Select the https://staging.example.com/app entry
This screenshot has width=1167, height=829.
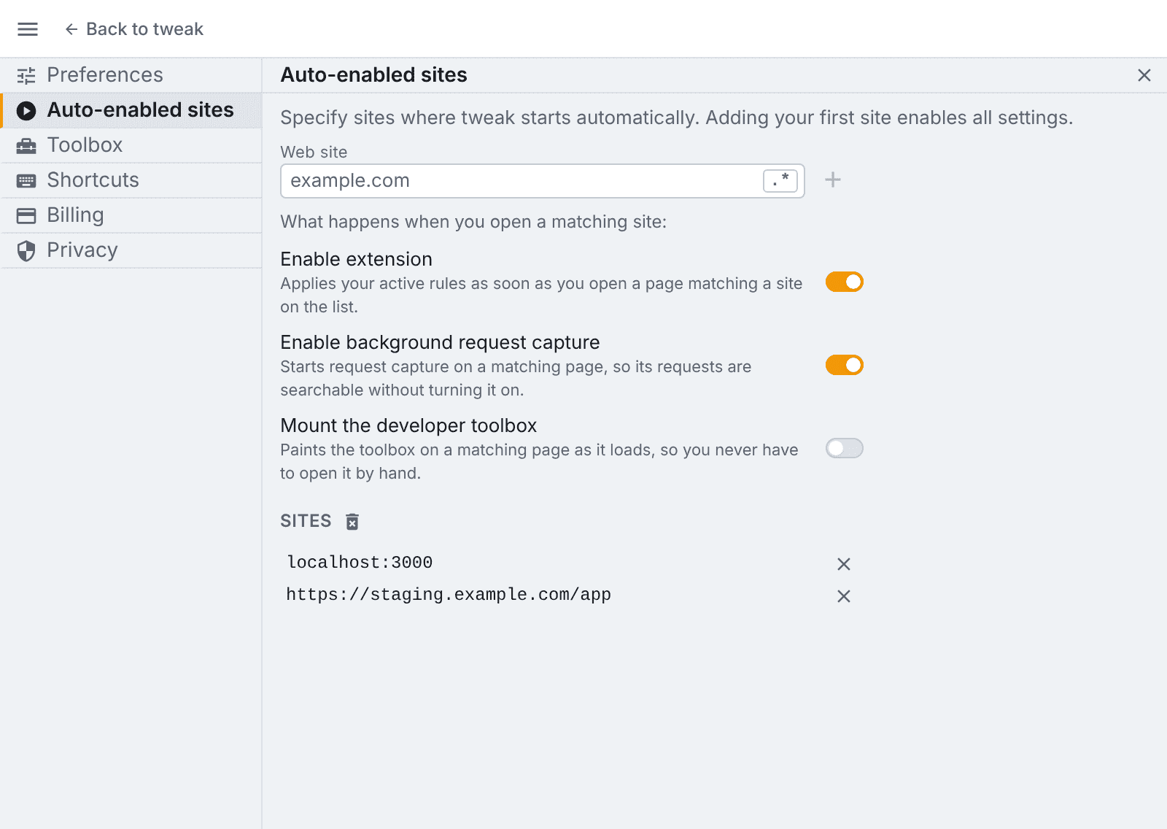[449, 595]
